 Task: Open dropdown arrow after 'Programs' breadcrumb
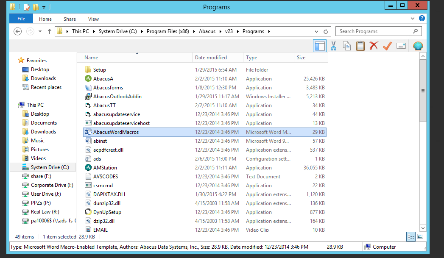(269, 31)
